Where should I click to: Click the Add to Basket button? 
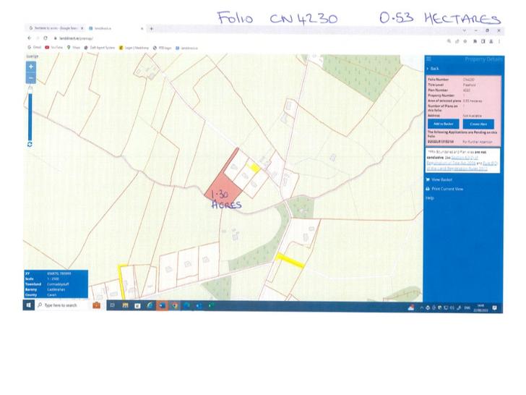point(444,124)
